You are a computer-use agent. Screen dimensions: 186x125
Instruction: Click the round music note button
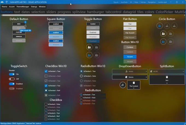[x=123, y=85]
